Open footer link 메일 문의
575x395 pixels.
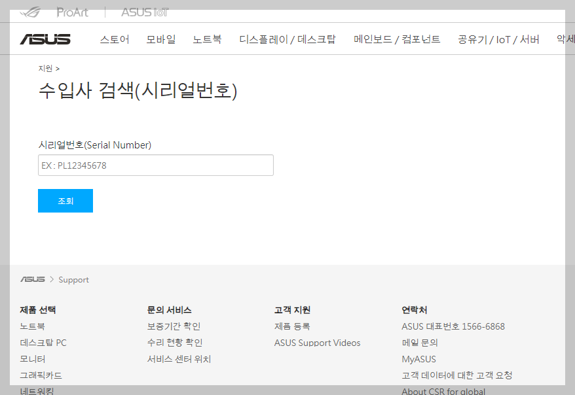coord(420,343)
